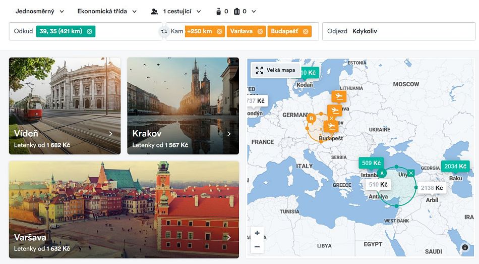Remove the Budapešť destination tag
This screenshot has width=479, height=264.
click(306, 31)
